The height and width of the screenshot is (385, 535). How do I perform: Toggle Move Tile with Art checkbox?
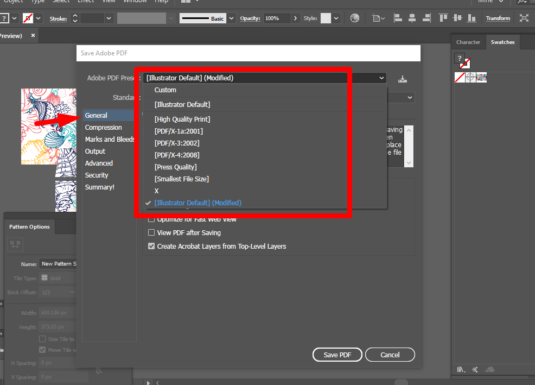coord(42,350)
